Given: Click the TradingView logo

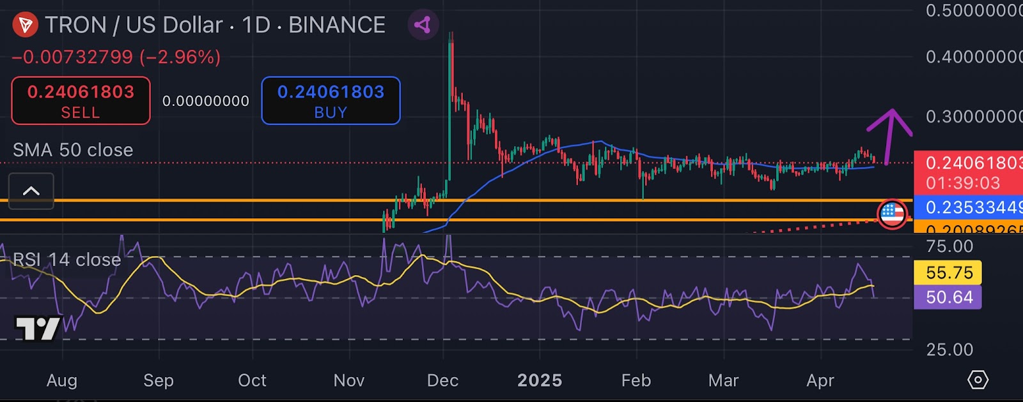Looking at the screenshot, I should click(38, 329).
